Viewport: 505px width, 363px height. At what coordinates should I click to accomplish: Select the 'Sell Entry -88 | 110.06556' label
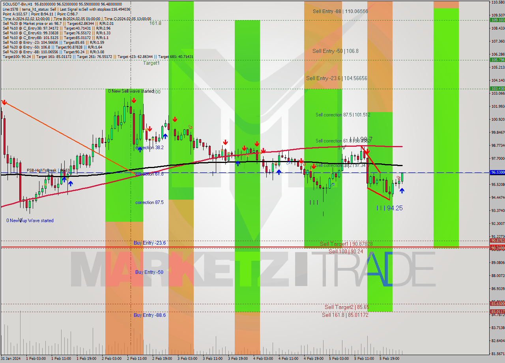340,11
